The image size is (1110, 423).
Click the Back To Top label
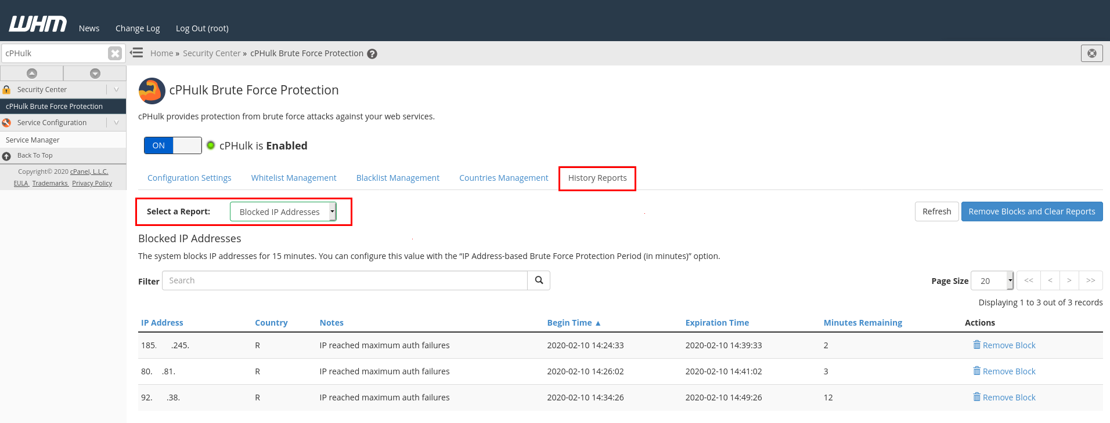(x=35, y=155)
